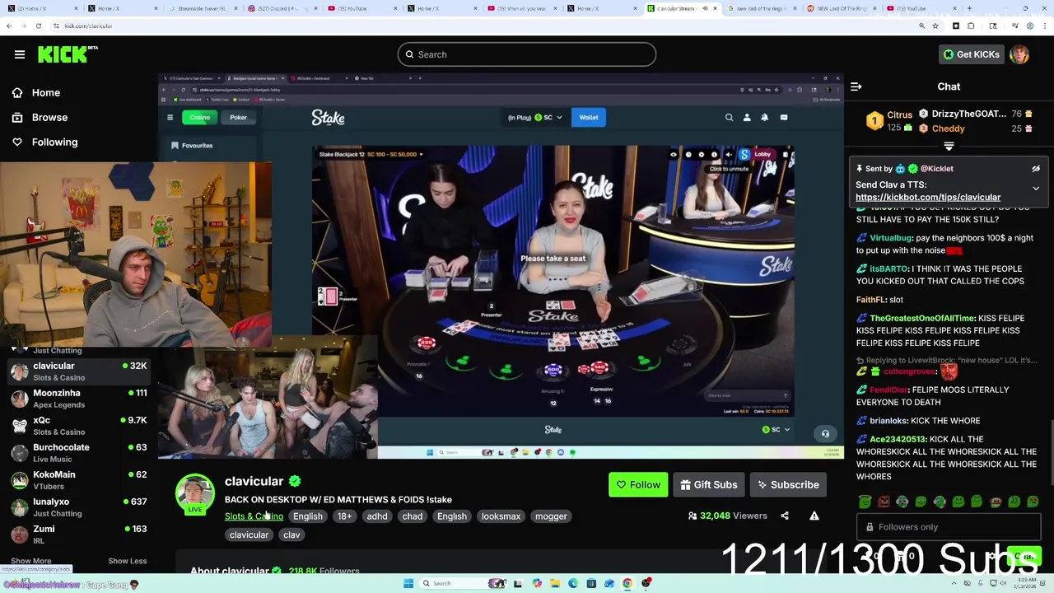The height and width of the screenshot is (593, 1054).
Task: Click the KICK logo
Action: (68, 54)
